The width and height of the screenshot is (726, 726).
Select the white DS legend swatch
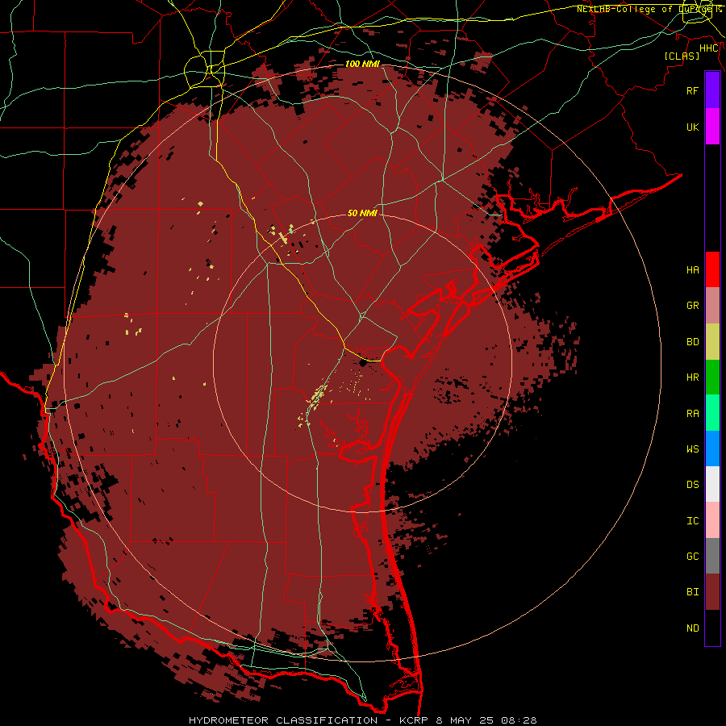(x=712, y=484)
